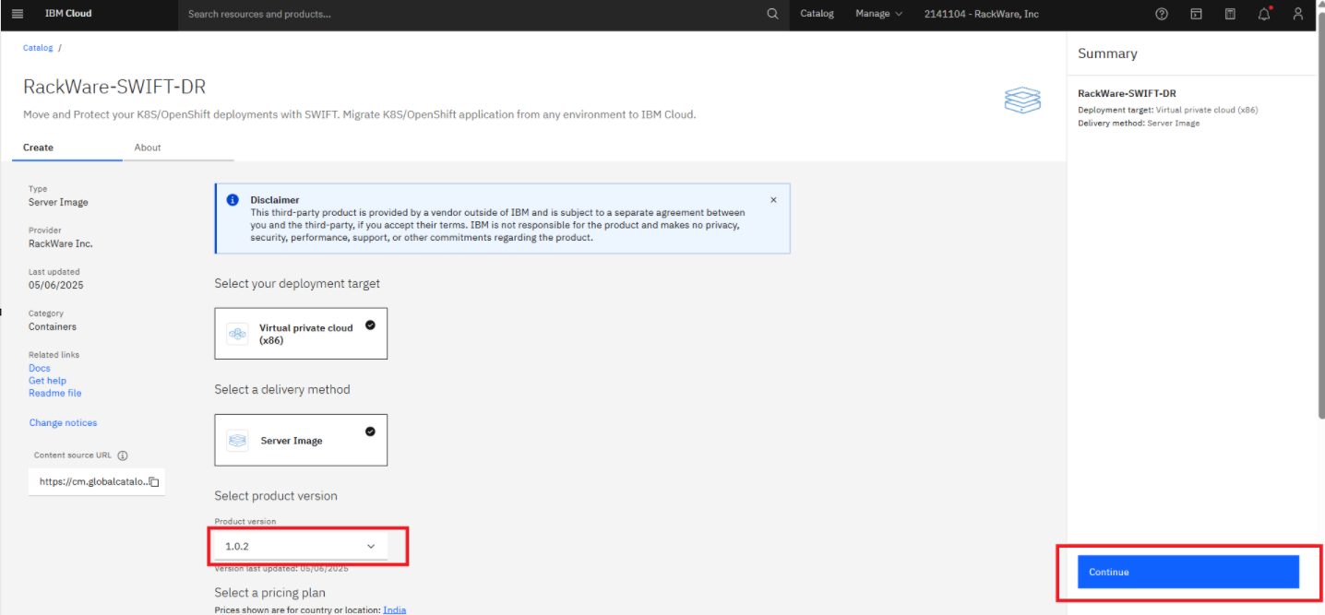The height and width of the screenshot is (615, 1325).
Task: Open the cost estimator icon
Action: pyautogui.click(x=1230, y=14)
